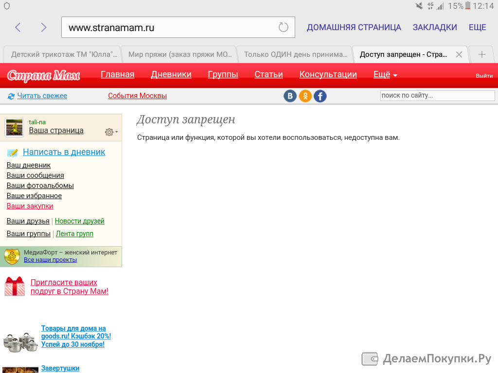Open Статьи in the site menu

pos(268,74)
